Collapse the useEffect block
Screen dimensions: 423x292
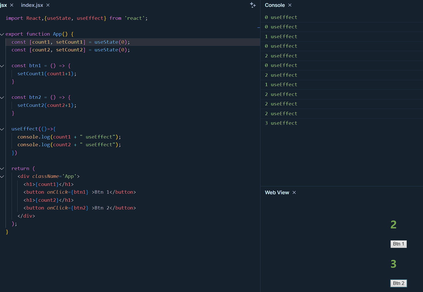2,129
